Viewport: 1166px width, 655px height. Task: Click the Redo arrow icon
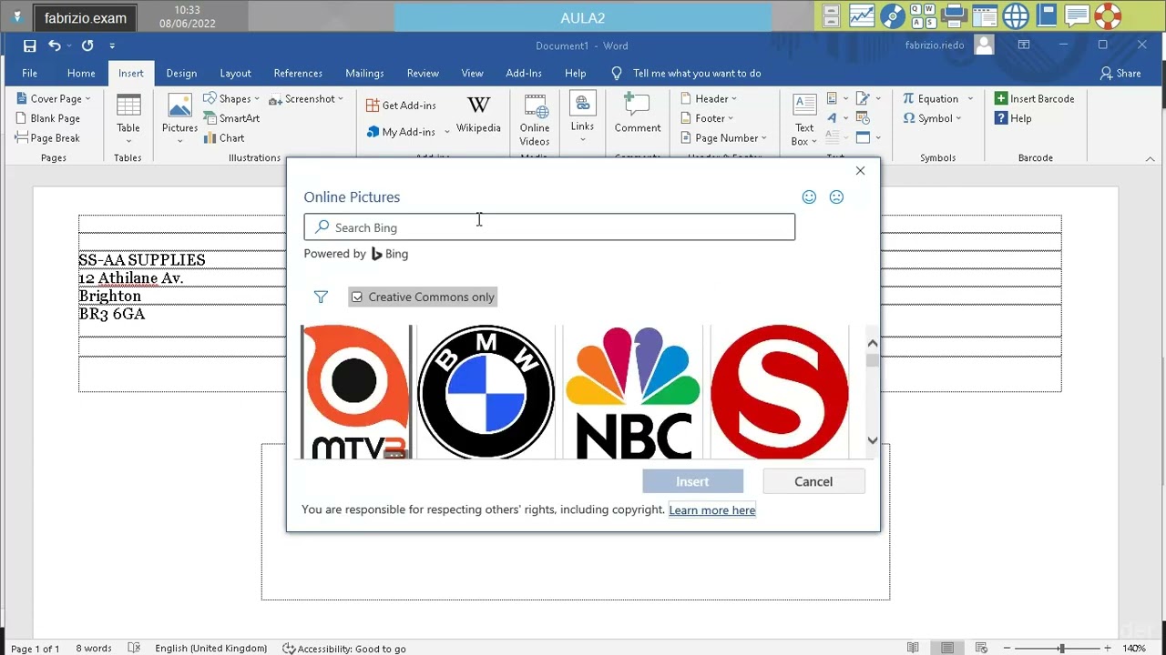87,45
